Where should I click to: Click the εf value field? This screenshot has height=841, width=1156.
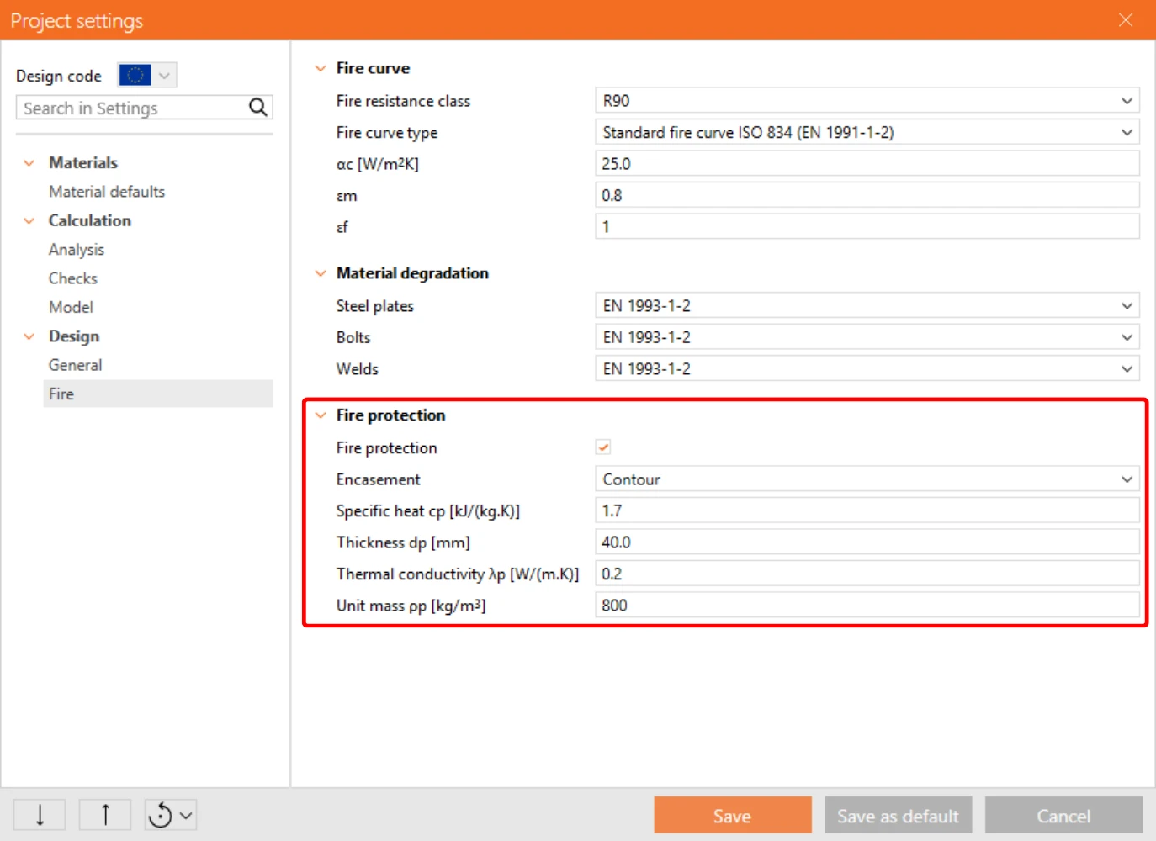pos(867,226)
